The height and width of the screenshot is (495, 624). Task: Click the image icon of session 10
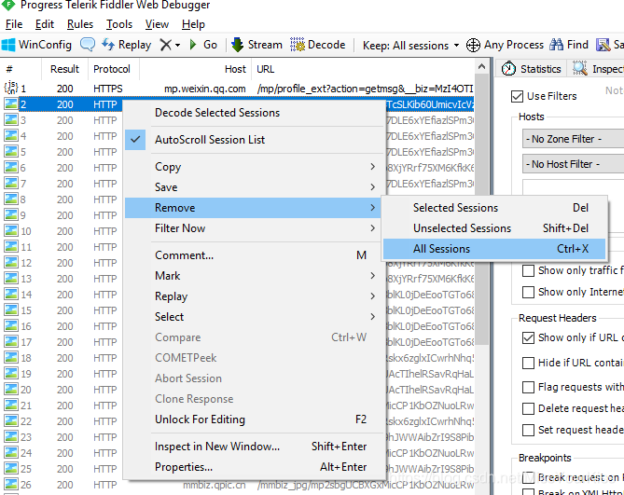pyautogui.click(x=11, y=230)
